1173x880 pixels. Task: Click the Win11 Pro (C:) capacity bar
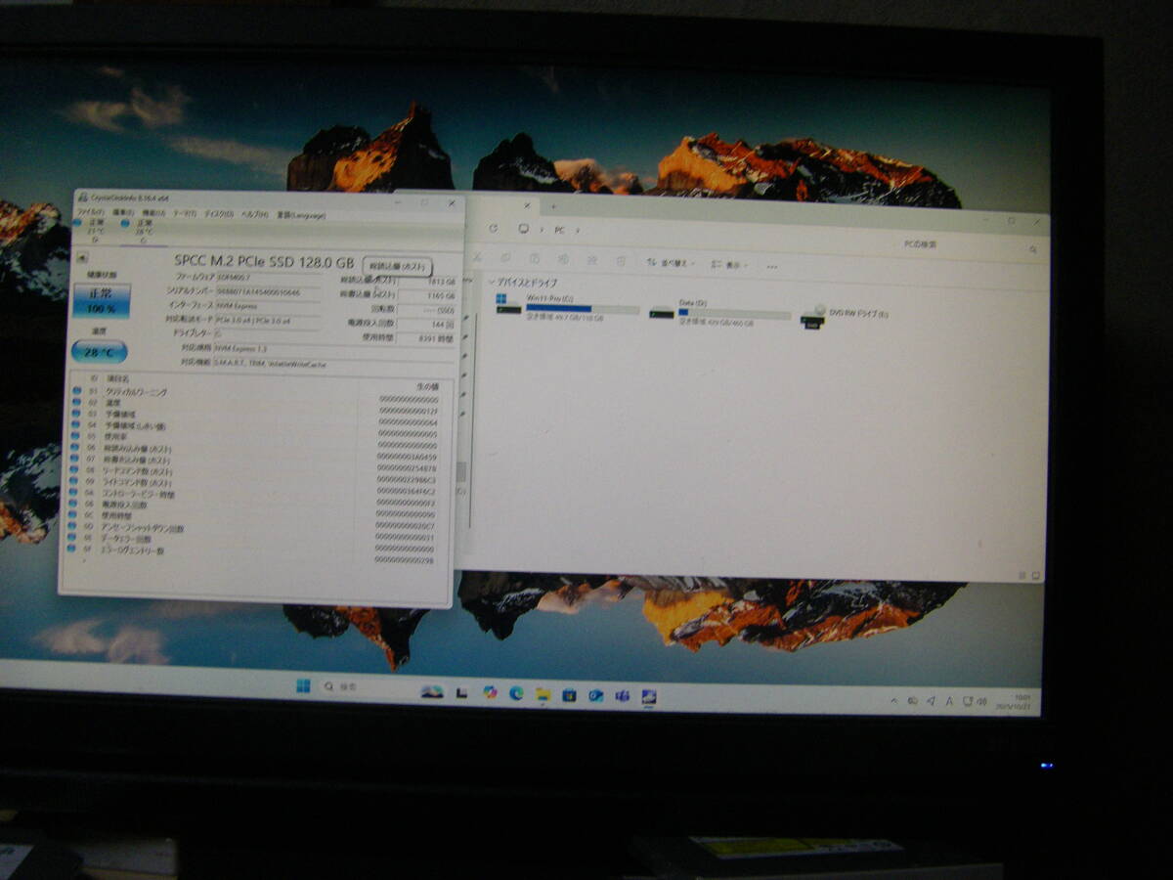coord(583,309)
